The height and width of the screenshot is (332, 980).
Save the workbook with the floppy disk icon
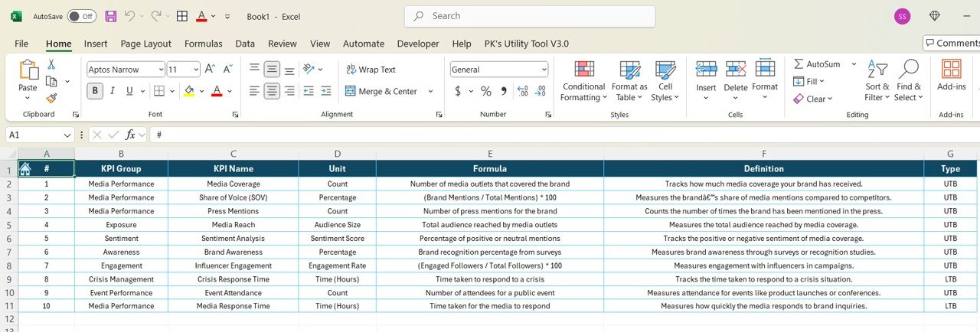tap(110, 16)
